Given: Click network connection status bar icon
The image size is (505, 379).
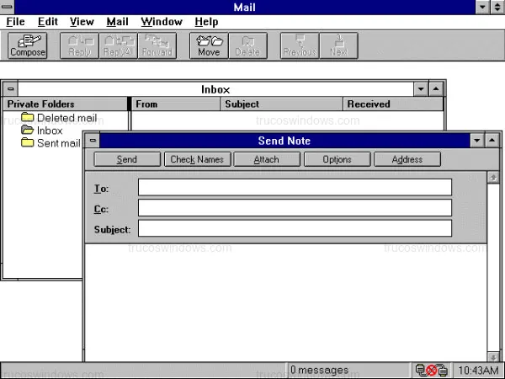Looking at the screenshot, I should 430,370.
